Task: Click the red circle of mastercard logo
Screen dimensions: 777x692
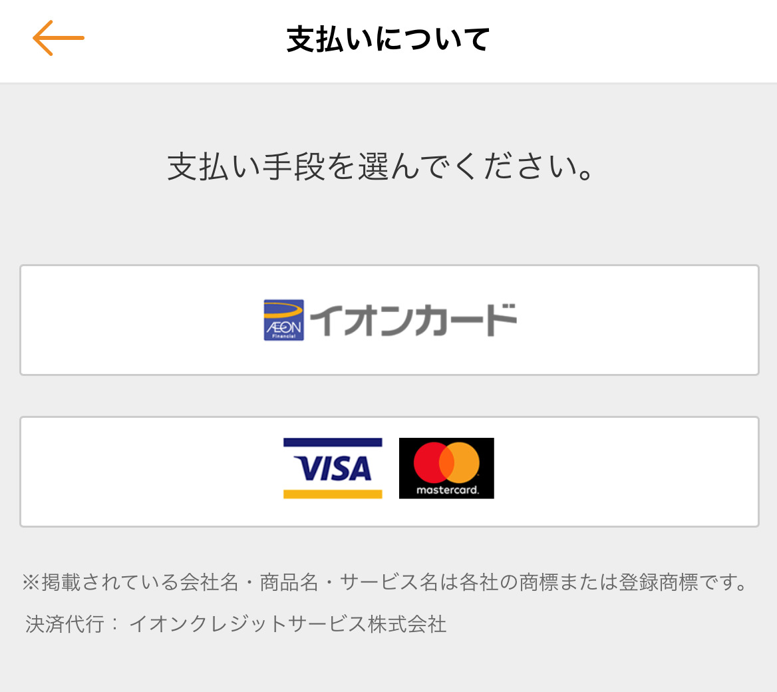Action: 429,462
